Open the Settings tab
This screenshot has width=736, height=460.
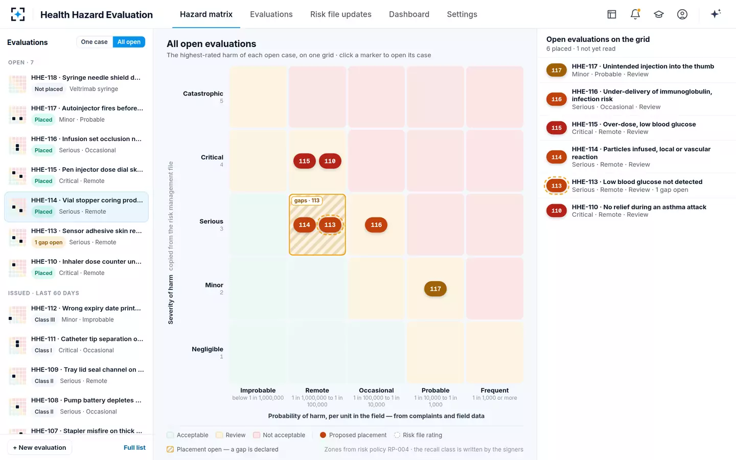(x=462, y=14)
